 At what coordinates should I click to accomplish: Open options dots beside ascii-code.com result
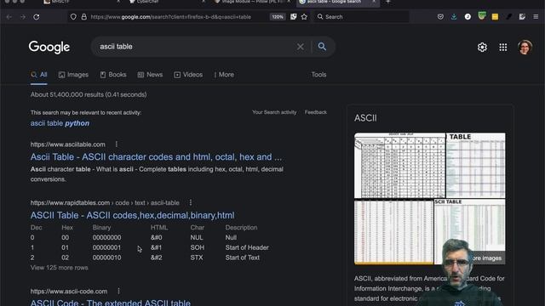[x=118, y=291]
